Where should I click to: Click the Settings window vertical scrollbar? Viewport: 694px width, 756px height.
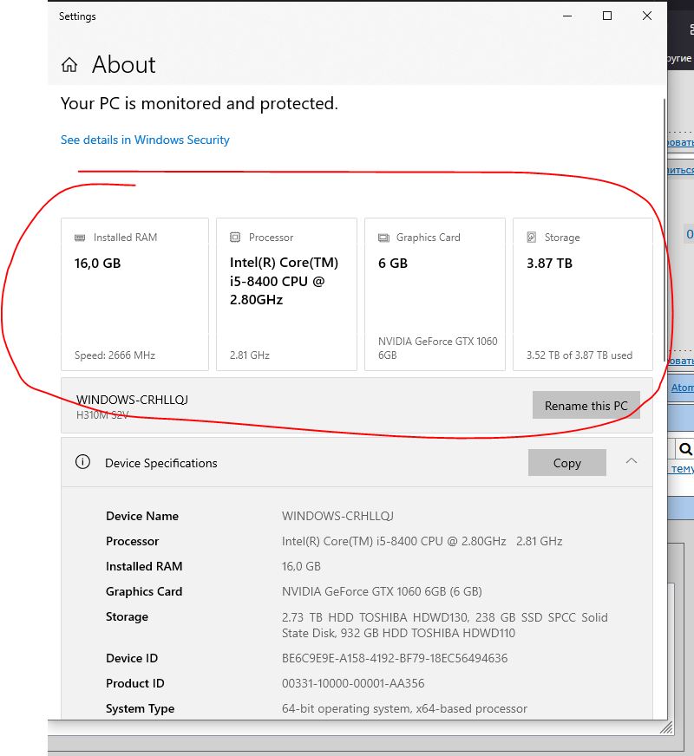coord(664,225)
